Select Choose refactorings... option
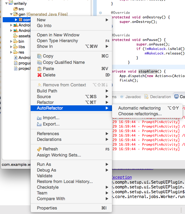185x214 pixels. 140,114
